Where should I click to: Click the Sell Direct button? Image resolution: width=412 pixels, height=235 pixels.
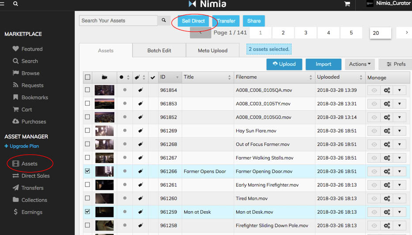click(x=193, y=21)
